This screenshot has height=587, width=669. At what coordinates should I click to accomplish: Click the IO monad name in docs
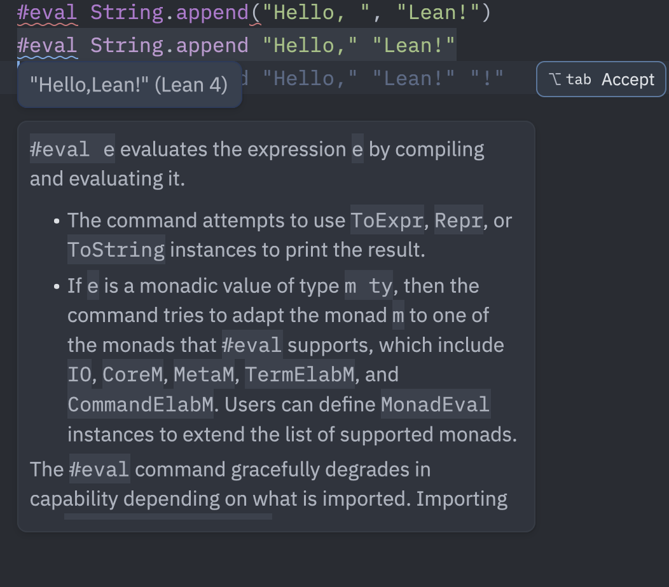pyautogui.click(x=79, y=375)
